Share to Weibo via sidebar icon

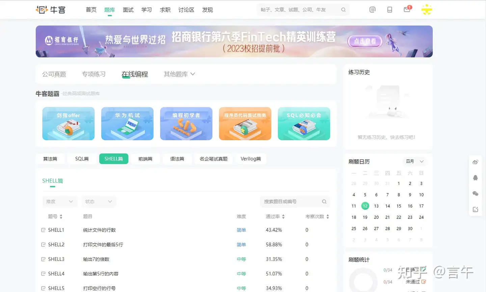(475, 162)
